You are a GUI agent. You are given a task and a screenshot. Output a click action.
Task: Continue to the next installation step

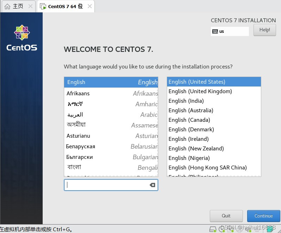point(263,216)
